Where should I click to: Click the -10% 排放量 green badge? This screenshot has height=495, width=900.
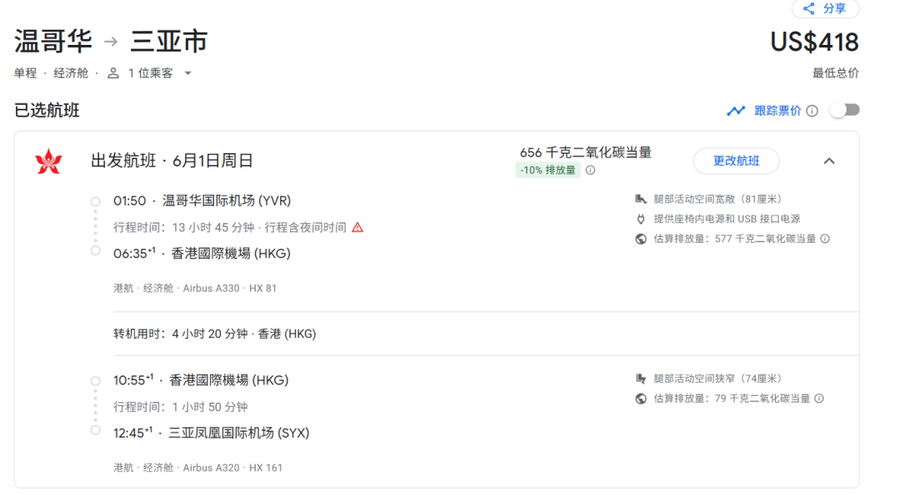(547, 171)
